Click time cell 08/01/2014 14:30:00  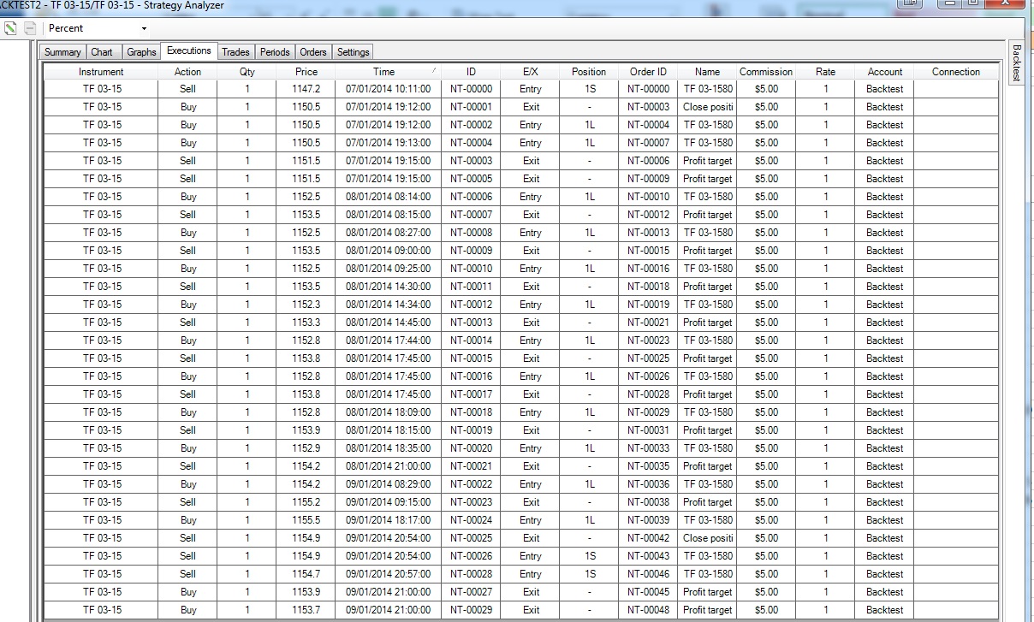[x=389, y=287]
